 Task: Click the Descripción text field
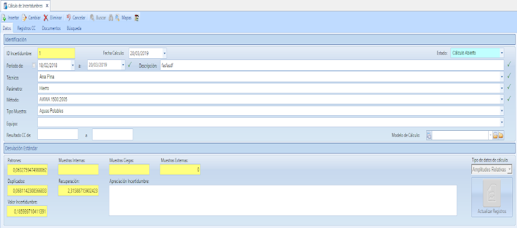(332, 65)
